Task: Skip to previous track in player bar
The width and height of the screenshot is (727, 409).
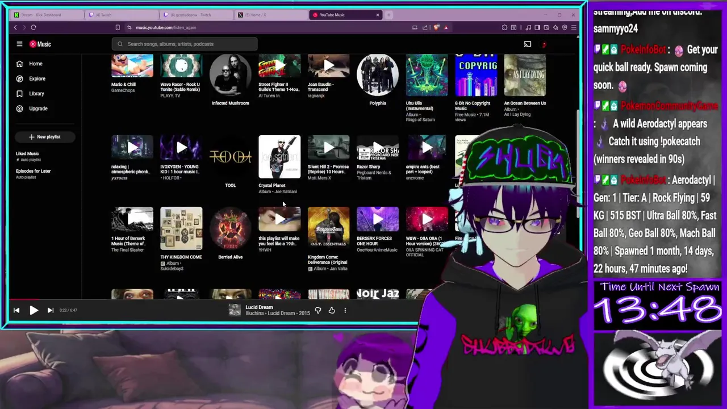Action: click(16, 310)
